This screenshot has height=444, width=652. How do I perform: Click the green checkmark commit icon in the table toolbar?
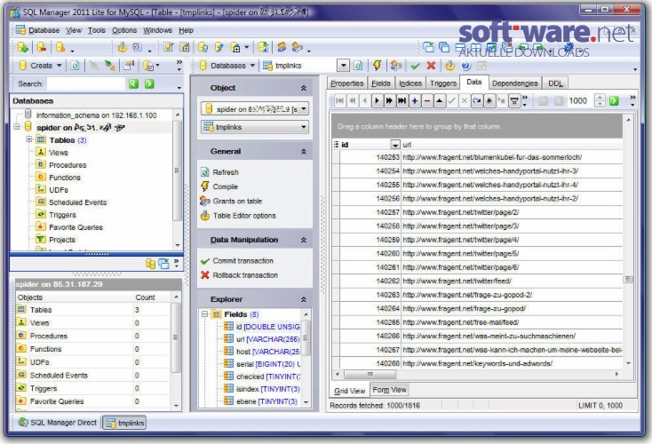point(415,66)
